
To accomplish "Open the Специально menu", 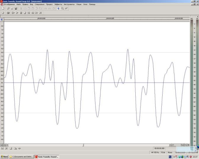I will click(40, 4).
